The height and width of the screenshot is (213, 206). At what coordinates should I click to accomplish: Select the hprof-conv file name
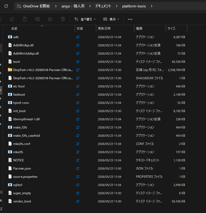pyautogui.click(x=21, y=103)
